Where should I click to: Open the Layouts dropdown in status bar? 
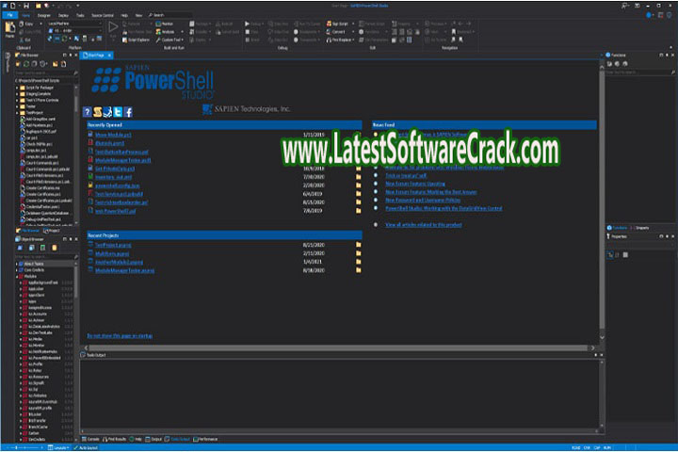(x=58, y=447)
